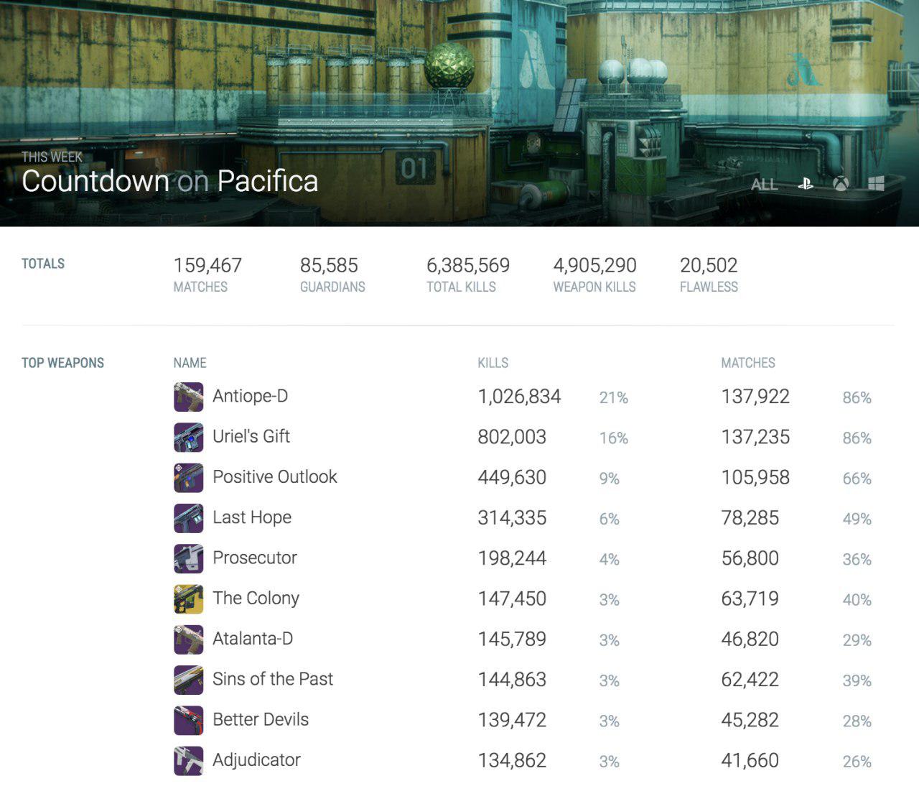
Task: Click the Positive Outlook weapon name
Action: pos(275,476)
